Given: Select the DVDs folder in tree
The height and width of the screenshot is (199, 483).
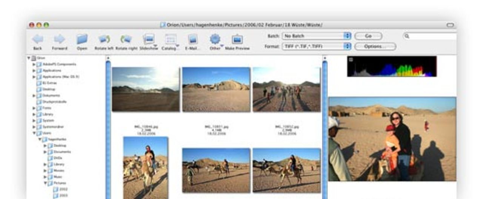Looking at the screenshot, I should 55,158.
